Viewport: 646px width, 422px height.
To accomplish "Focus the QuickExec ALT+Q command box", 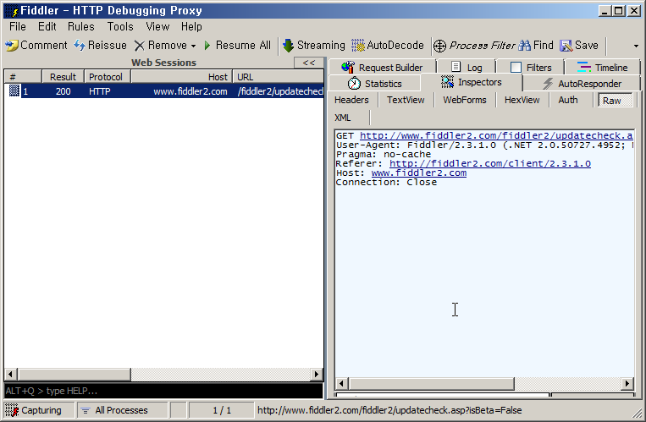I will [x=163, y=391].
